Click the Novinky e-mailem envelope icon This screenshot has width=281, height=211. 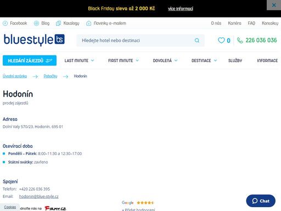click(x=89, y=23)
